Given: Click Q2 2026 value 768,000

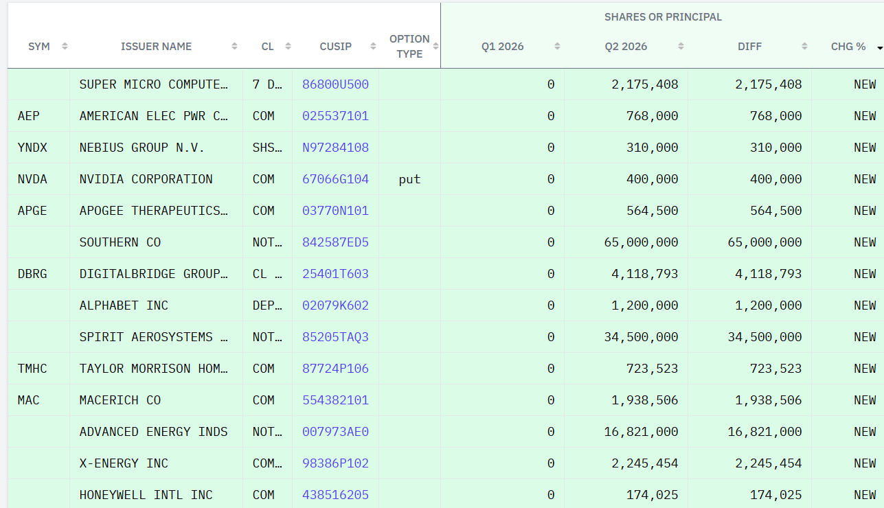Looking at the screenshot, I should pyautogui.click(x=653, y=116).
